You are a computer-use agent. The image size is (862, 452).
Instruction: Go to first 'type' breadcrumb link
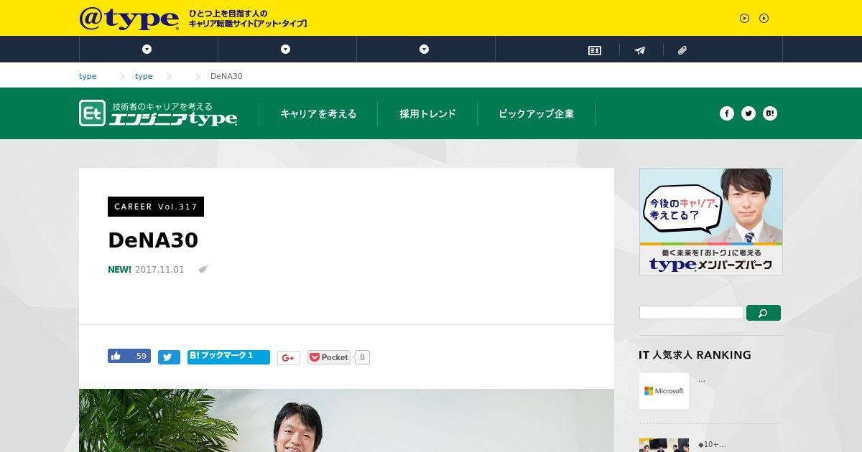[x=88, y=76]
